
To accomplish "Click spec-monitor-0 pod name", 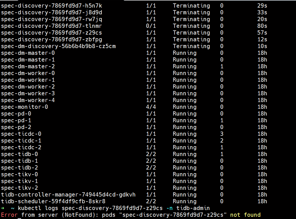I will [x=24, y=107].
